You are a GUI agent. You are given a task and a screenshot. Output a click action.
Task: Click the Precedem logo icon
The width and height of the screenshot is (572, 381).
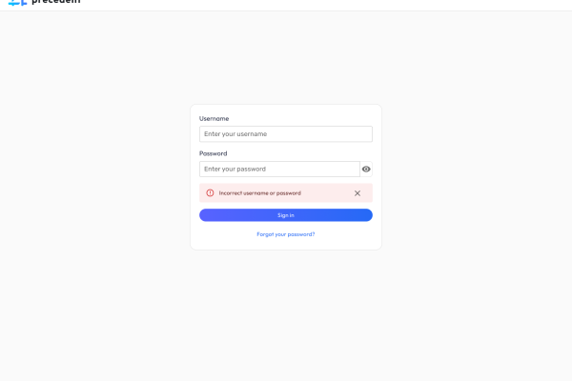point(18,3)
